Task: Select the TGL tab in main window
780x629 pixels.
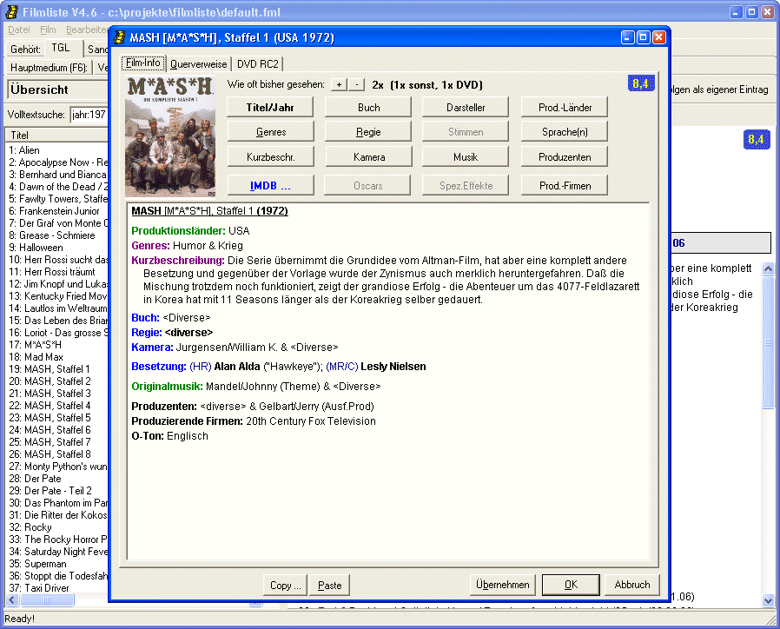Action: click(61, 48)
